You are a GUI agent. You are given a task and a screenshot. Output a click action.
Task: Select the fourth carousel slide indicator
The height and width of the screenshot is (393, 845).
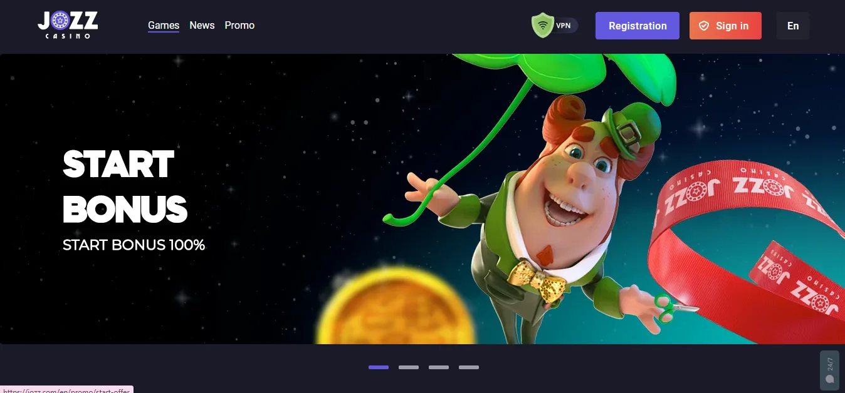point(469,367)
